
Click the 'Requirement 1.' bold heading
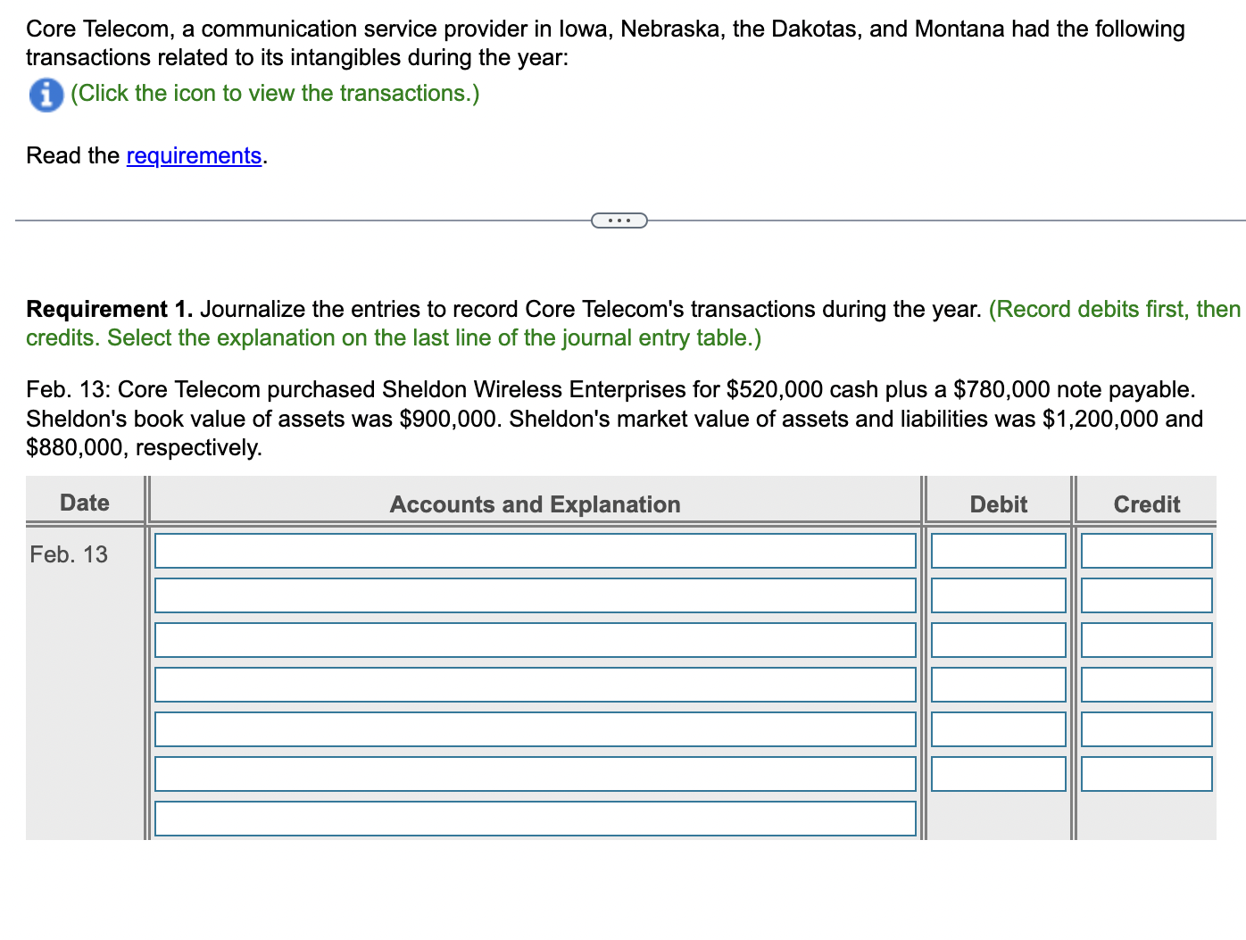pyautogui.click(x=110, y=309)
